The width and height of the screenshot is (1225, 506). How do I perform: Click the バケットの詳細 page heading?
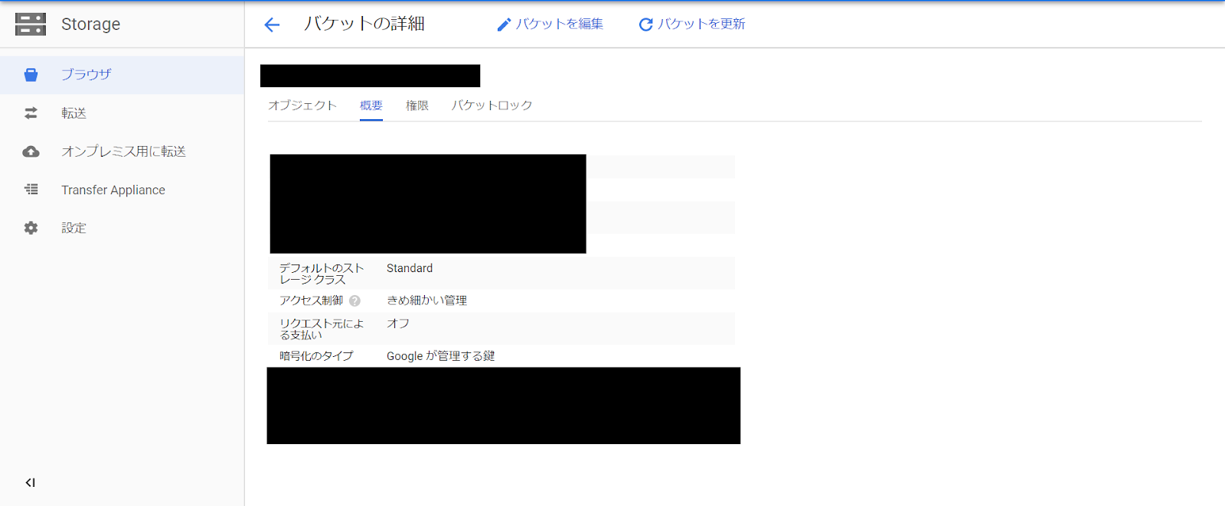364,24
